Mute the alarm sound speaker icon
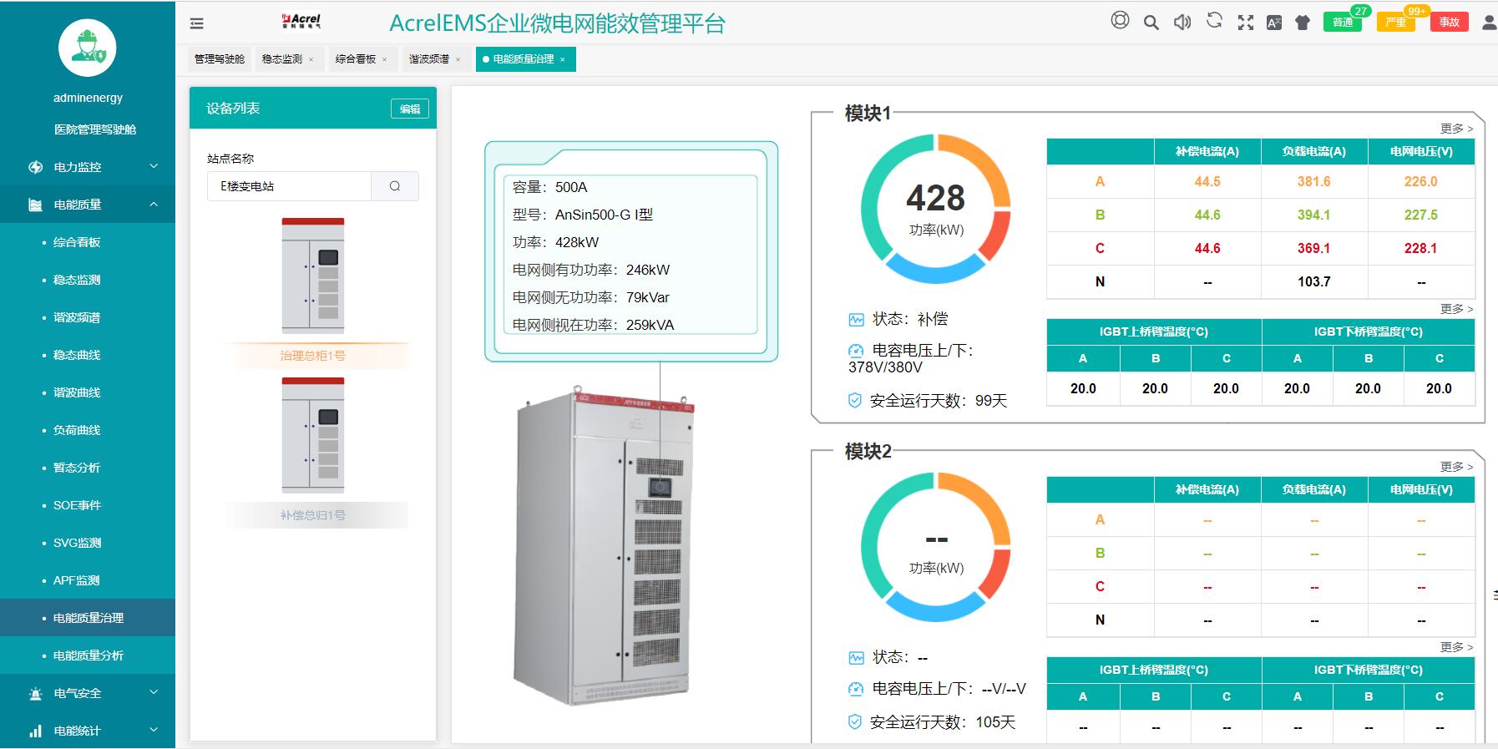 coord(1182,23)
